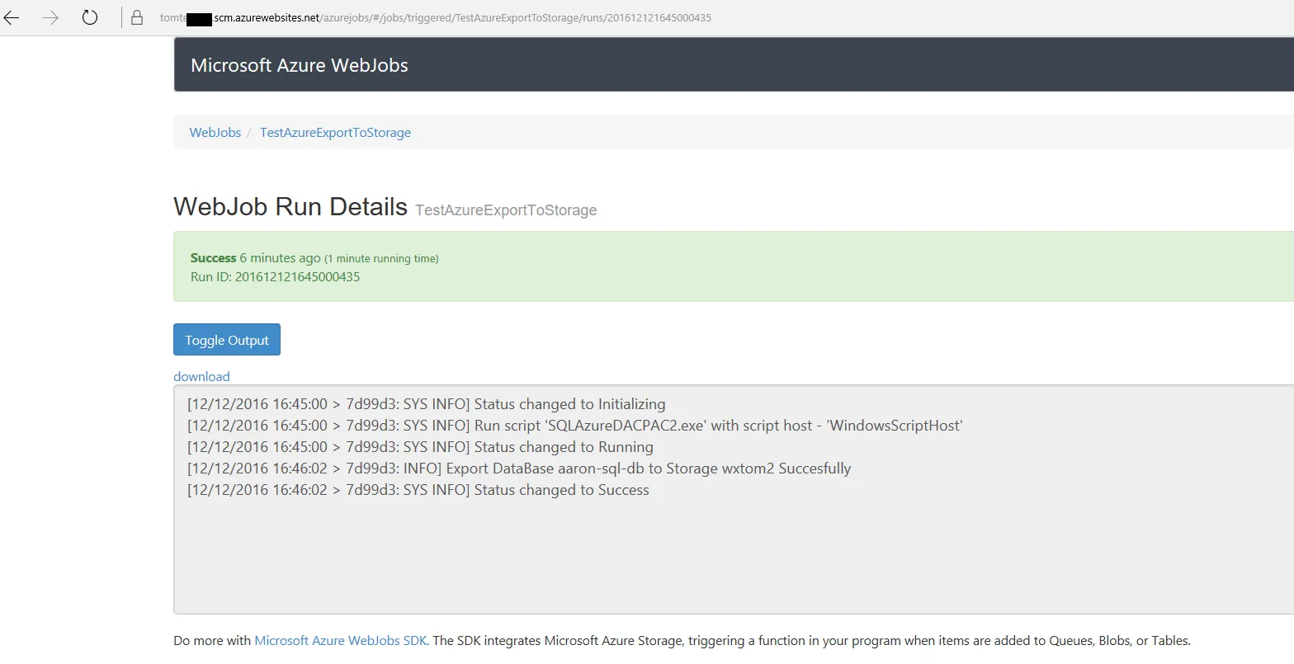Open the WebJobs breadcrumb link

pyautogui.click(x=215, y=132)
